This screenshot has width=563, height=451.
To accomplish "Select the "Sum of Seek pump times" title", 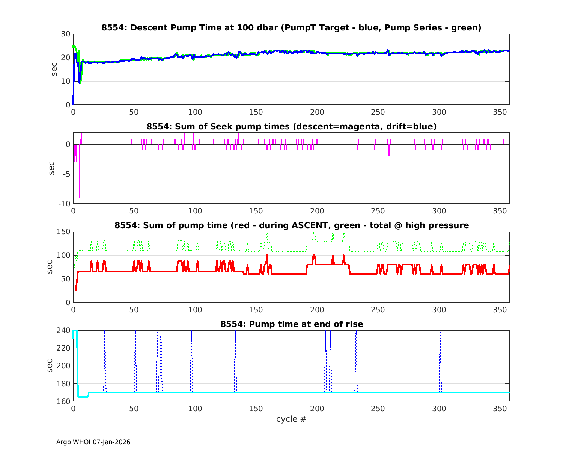I will click(x=291, y=127).
